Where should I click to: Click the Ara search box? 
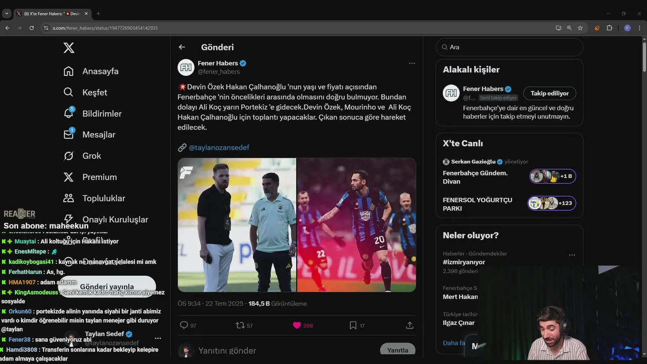click(510, 47)
